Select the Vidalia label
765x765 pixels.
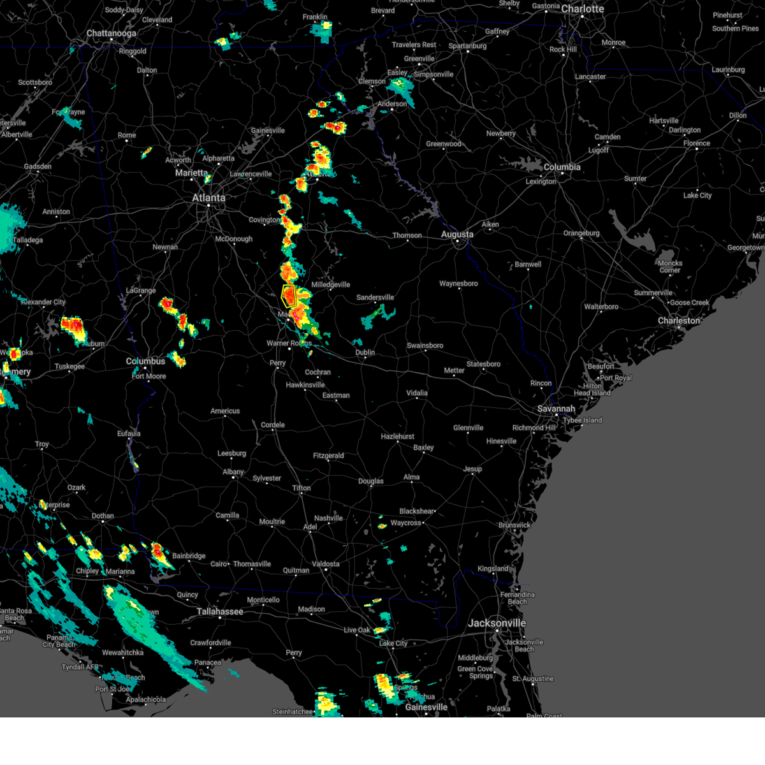tap(417, 393)
